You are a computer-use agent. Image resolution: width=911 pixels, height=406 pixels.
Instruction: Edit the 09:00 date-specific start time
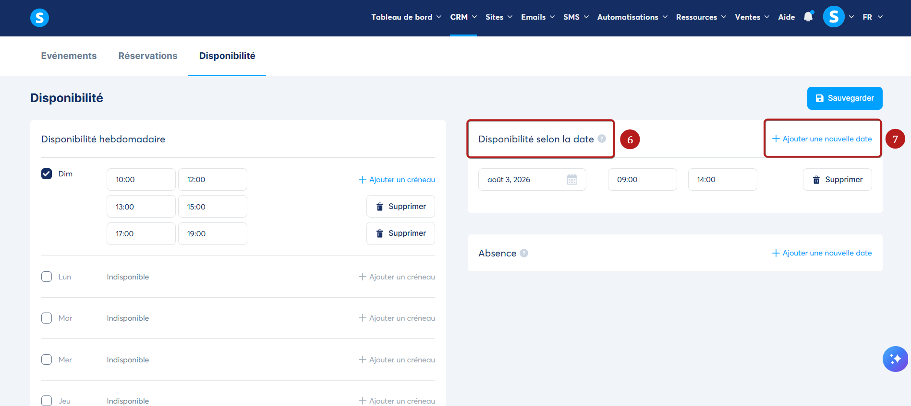point(643,180)
